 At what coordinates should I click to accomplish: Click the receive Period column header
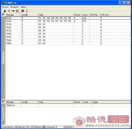77,15
